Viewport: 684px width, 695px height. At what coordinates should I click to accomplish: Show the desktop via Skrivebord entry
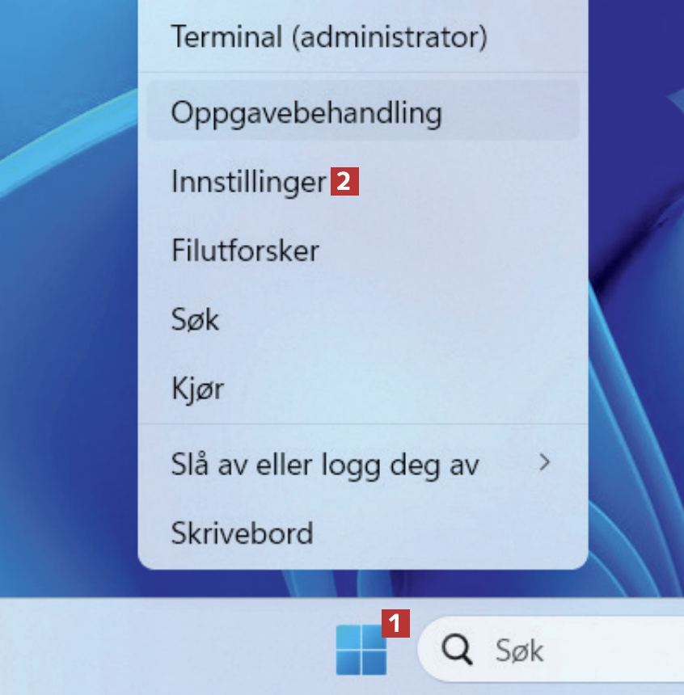pos(242,533)
